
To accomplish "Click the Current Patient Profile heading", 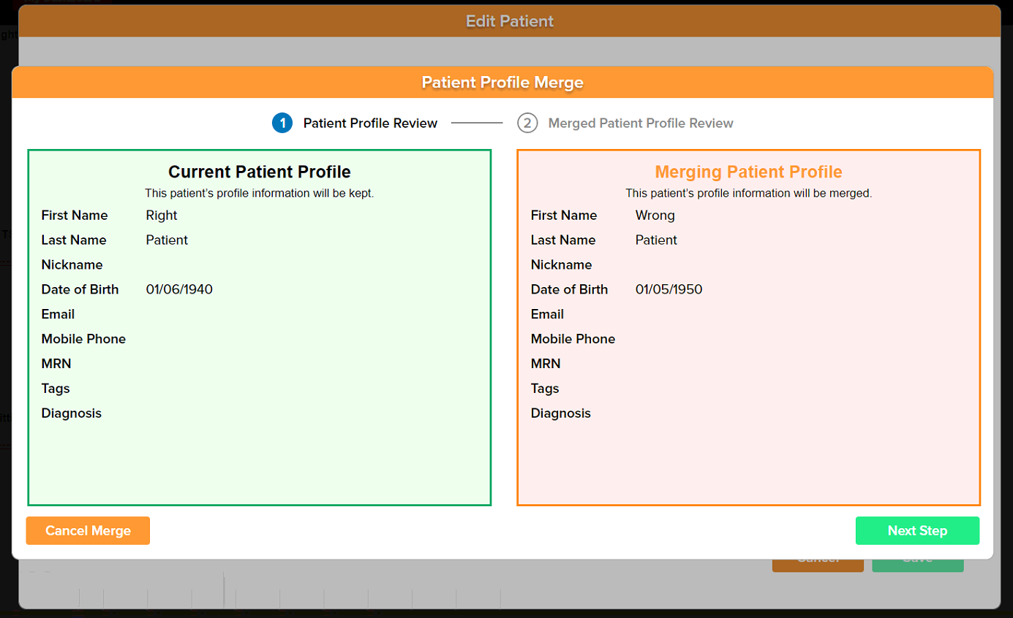I will coord(260,172).
